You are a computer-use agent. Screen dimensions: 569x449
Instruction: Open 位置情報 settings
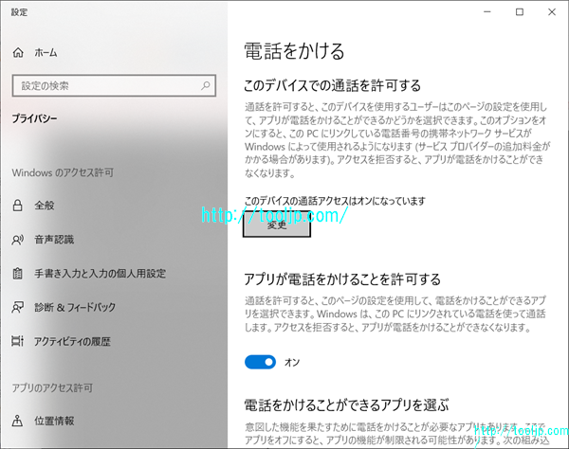(x=54, y=421)
